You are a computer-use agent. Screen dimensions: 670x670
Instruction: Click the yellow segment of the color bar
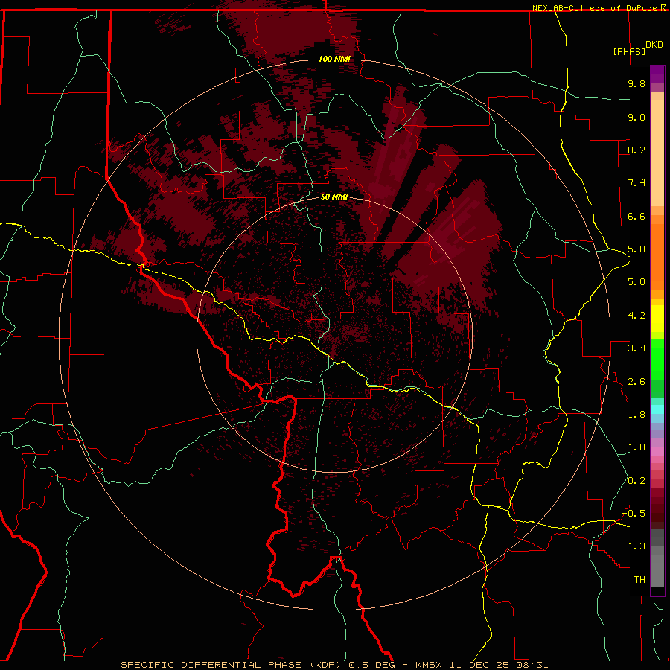pyautogui.click(x=657, y=319)
